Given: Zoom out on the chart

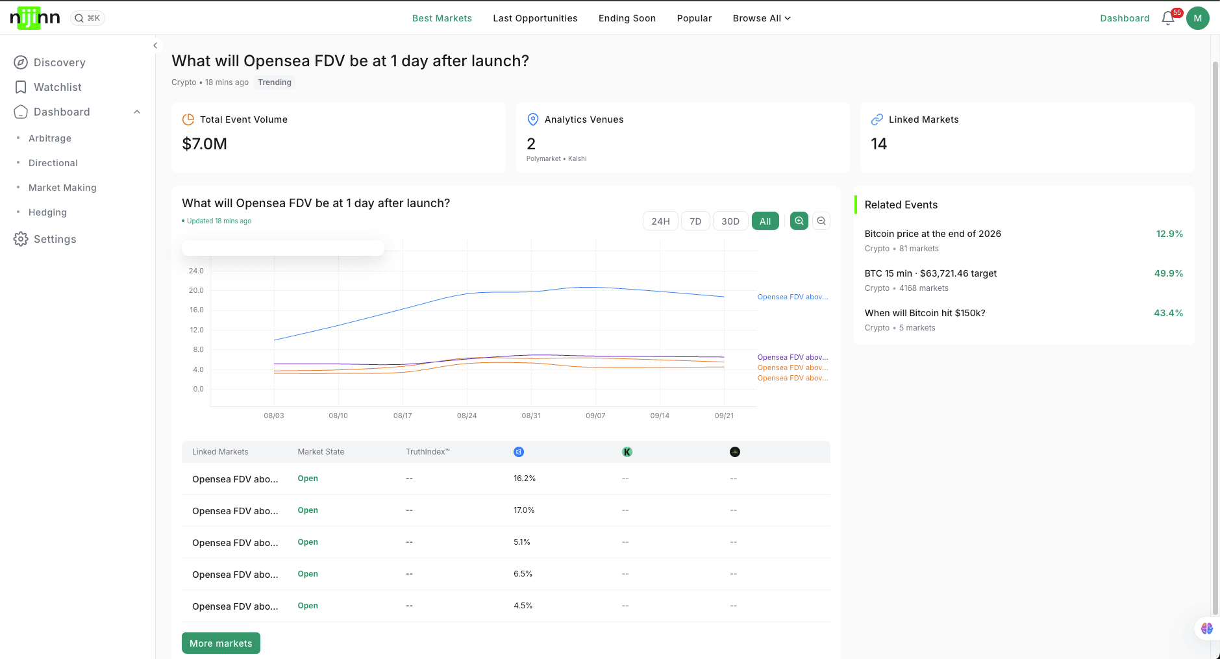Looking at the screenshot, I should click(x=821, y=221).
